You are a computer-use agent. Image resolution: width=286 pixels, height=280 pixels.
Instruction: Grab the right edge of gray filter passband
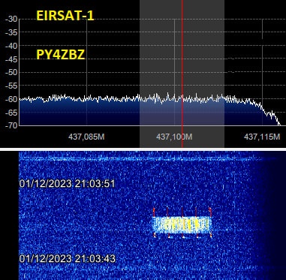point(224,74)
